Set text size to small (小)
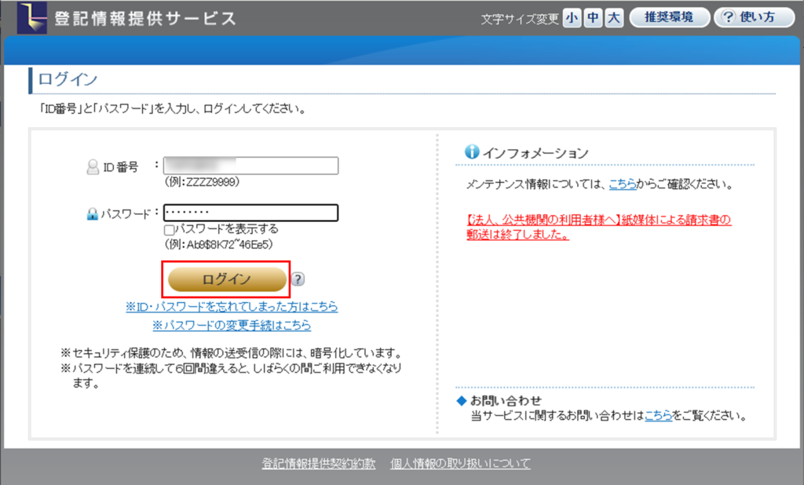 click(572, 18)
